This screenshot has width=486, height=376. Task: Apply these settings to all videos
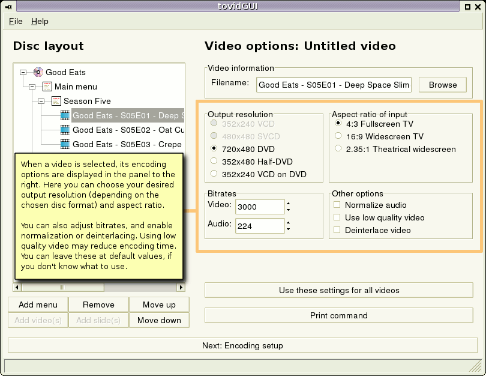tap(340, 290)
